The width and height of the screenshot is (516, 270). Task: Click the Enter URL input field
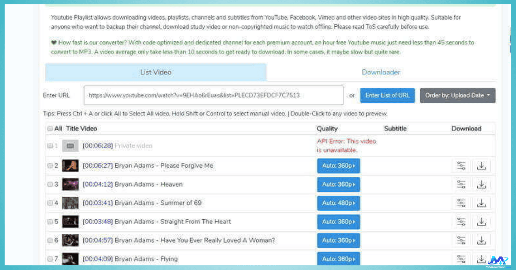[x=213, y=95]
